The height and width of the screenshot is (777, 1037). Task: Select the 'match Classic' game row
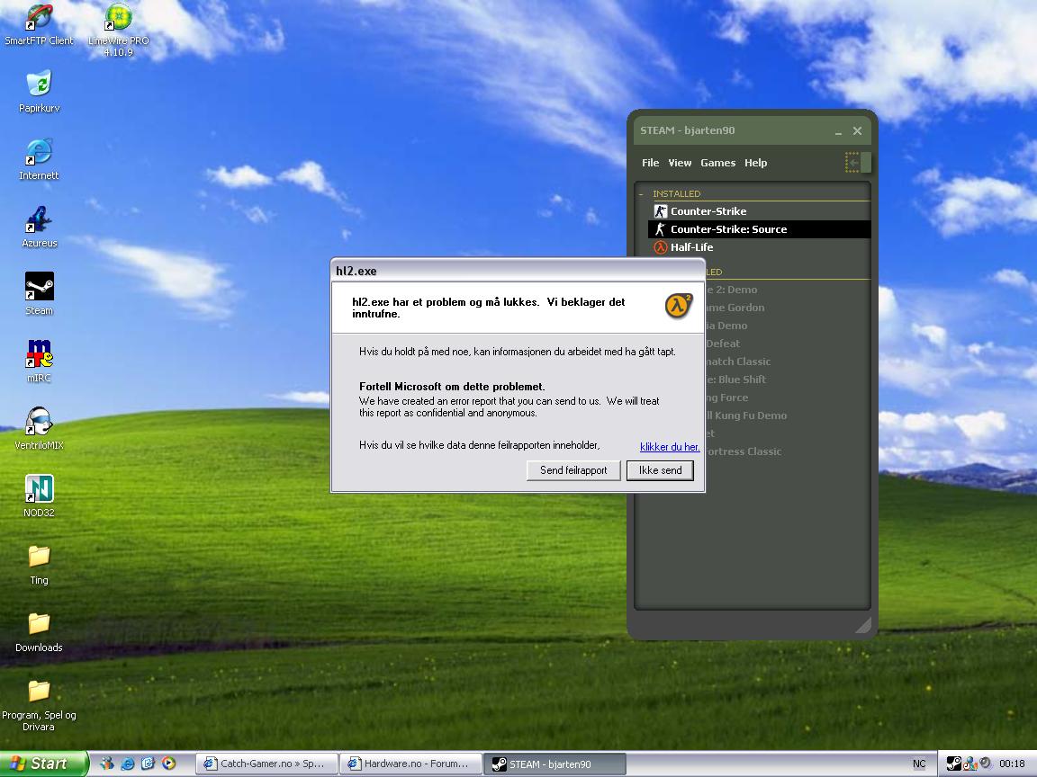tap(788, 362)
